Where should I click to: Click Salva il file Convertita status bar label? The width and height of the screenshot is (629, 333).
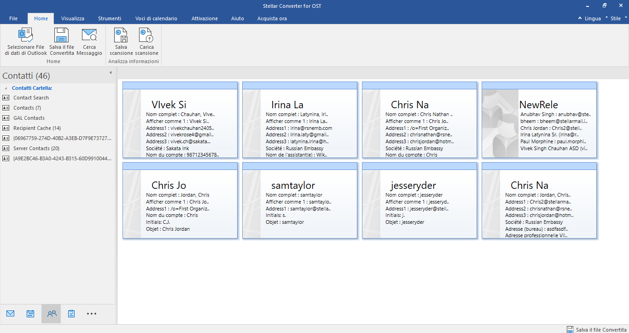pos(601,330)
